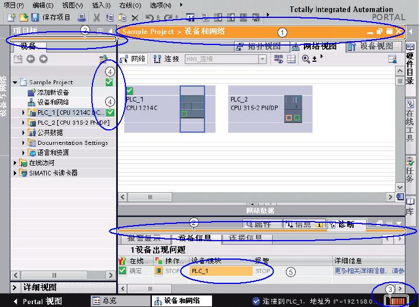The width and height of the screenshot is (420, 307).
Task: Click the undo arrow icon
Action: click(x=150, y=18)
